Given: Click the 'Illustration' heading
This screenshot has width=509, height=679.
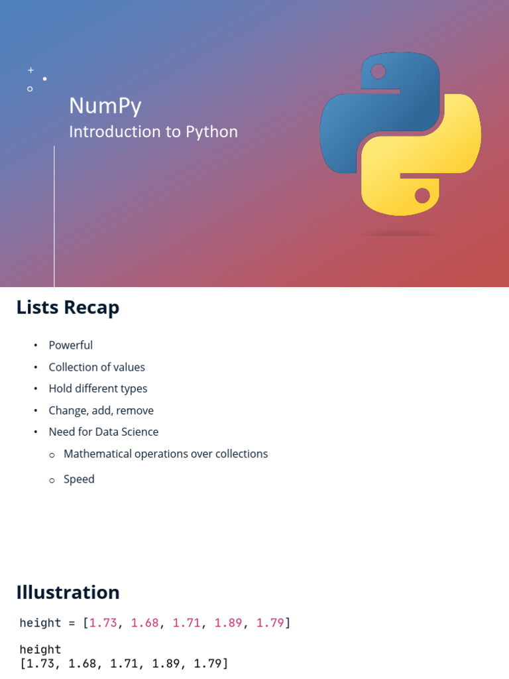Looking at the screenshot, I should 68,592.
